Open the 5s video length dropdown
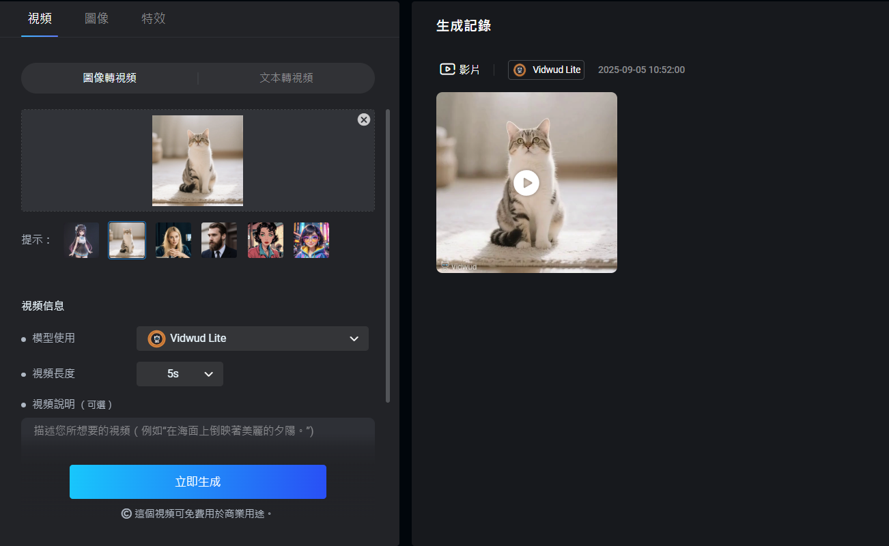This screenshot has height=546, width=889. point(180,374)
